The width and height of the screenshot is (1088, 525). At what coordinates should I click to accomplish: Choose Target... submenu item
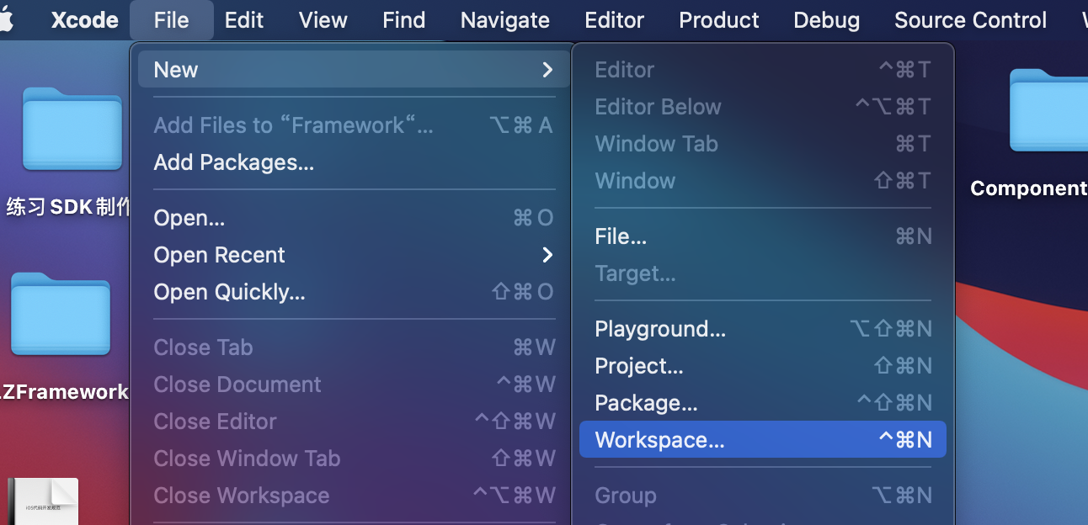(x=763, y=273)
